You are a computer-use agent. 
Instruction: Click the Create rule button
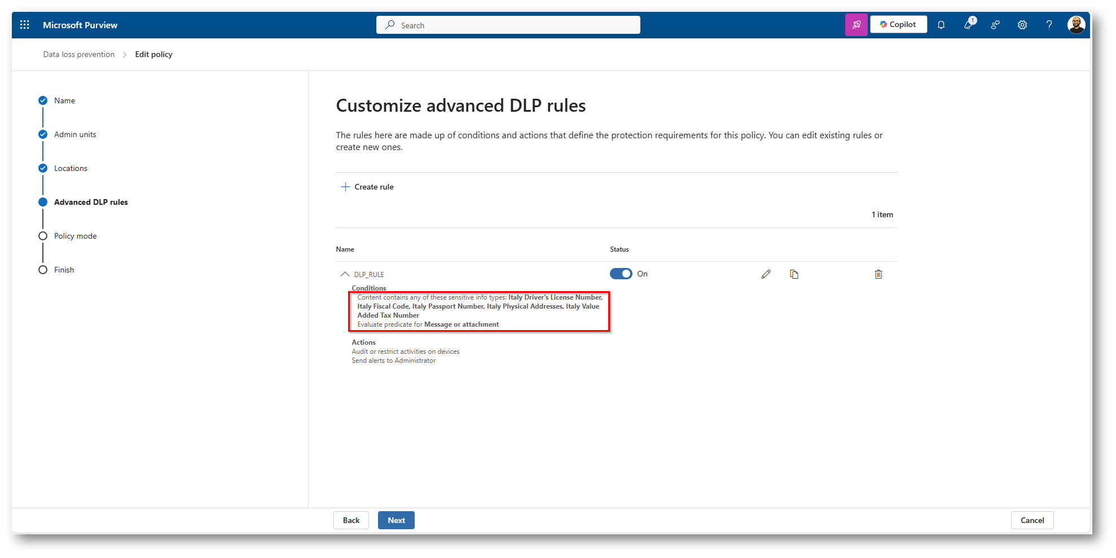367,187
